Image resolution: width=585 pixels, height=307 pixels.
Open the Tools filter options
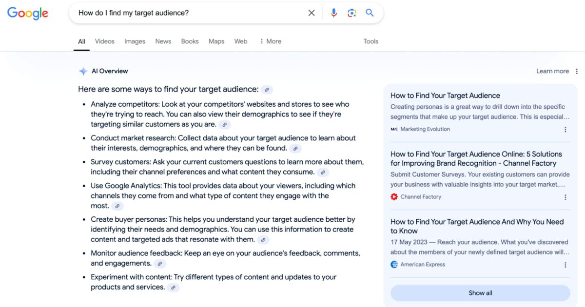[x=370, y=41]
